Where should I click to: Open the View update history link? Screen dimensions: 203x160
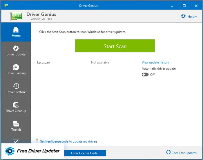pos(155,62)
